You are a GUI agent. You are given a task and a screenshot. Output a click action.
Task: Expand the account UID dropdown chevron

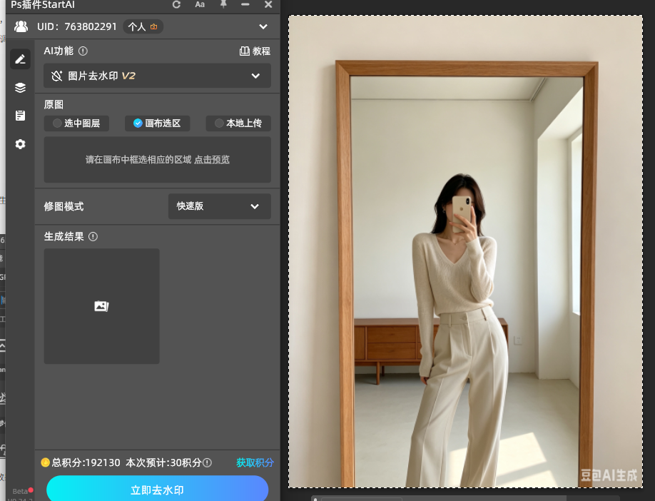[263, 26]
